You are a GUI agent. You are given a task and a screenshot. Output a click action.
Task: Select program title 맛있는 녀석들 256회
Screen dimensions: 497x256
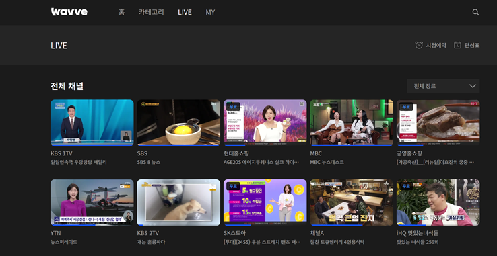click(418, 242)
